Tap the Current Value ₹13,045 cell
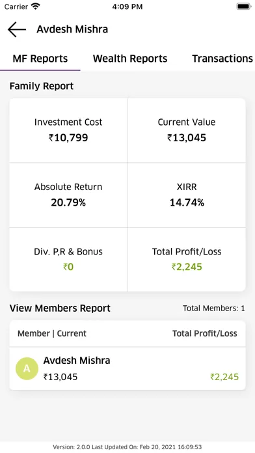Screen dimensions: 255x453 pos(187,130)
